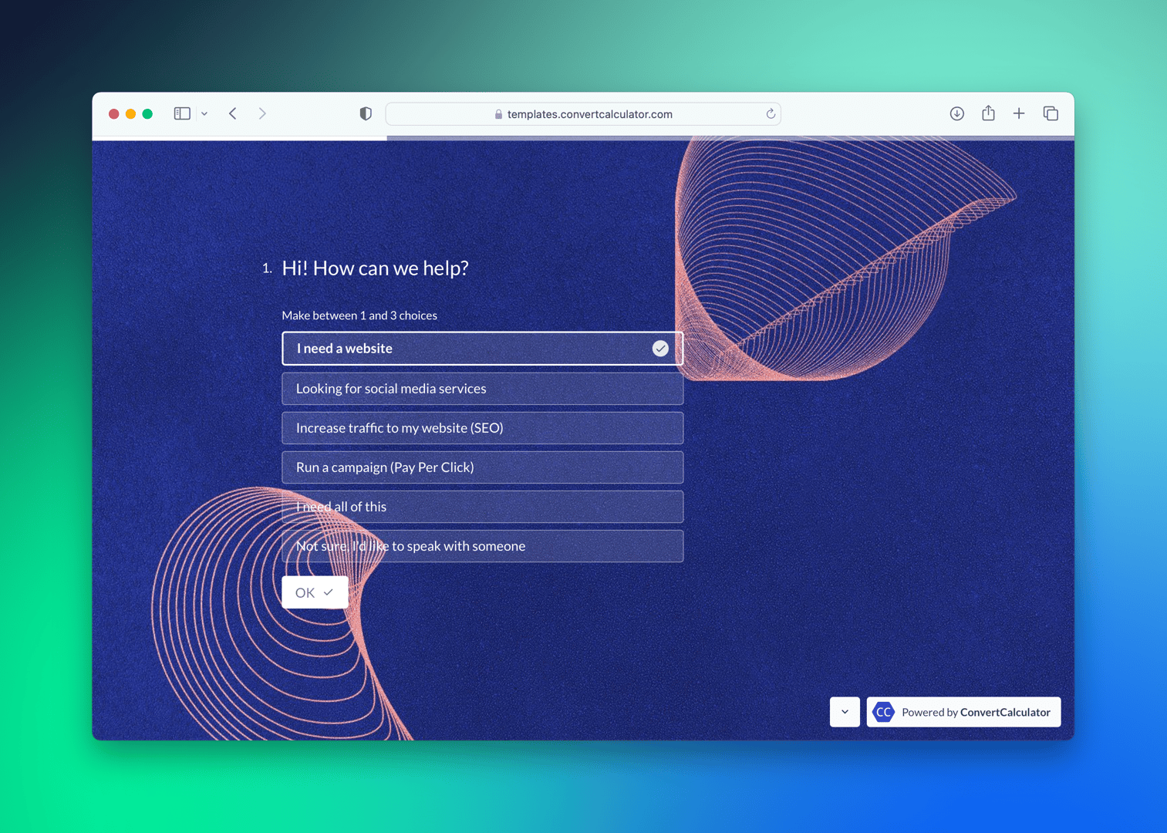Viewport: 1167px width, 833px height.
Task: Minimize the window with yellow button
Action: tap(130, 114)
